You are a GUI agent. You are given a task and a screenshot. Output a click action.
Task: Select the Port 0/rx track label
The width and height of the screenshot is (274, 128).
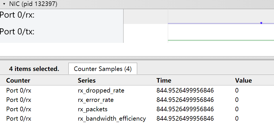tap(17, 15)
